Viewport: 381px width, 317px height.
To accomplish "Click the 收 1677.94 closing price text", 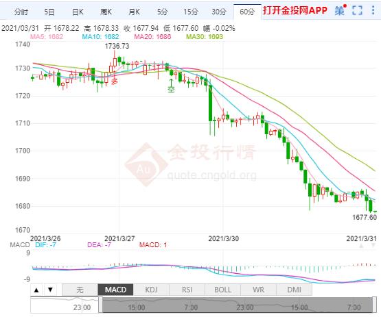I will click(141, 28).
